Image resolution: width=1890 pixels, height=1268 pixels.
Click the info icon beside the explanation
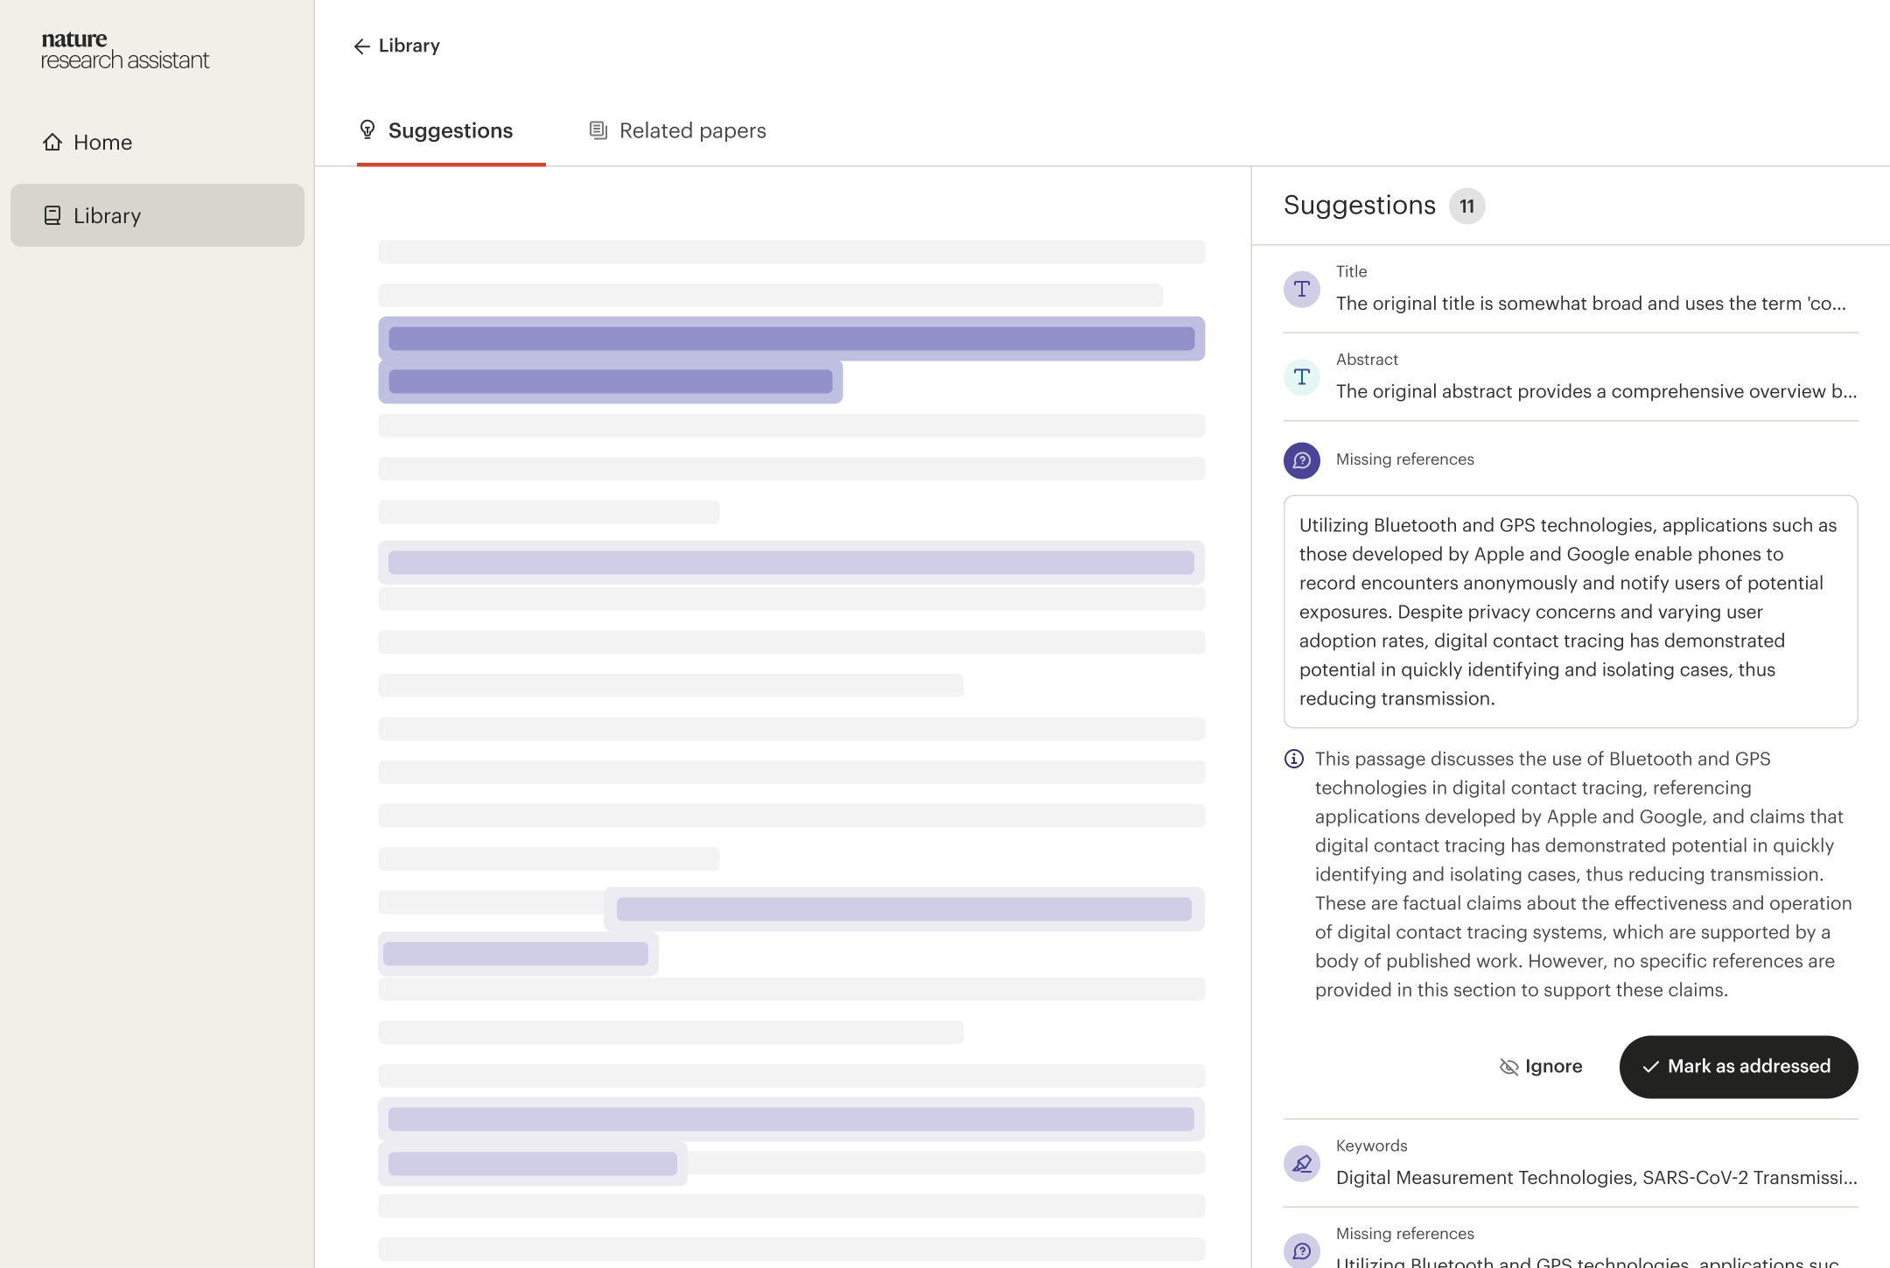[x=1293, y=759]
